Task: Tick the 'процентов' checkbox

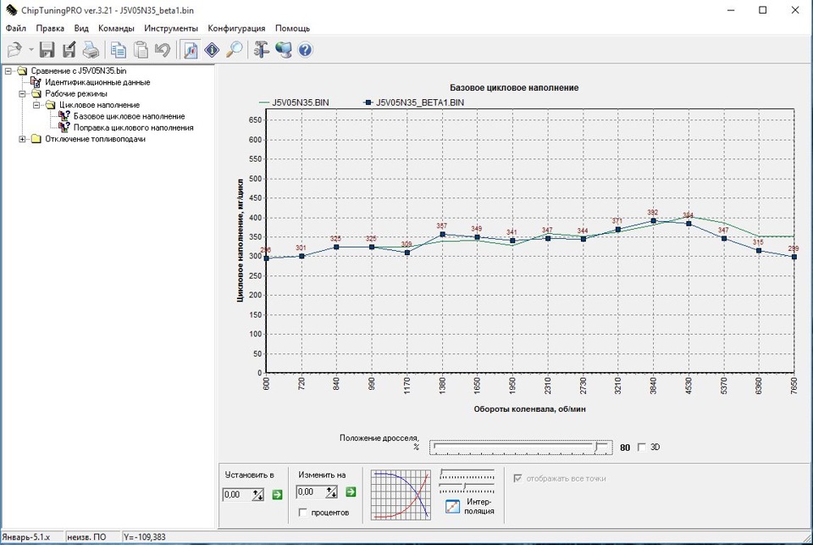Action: click(303, 513)
